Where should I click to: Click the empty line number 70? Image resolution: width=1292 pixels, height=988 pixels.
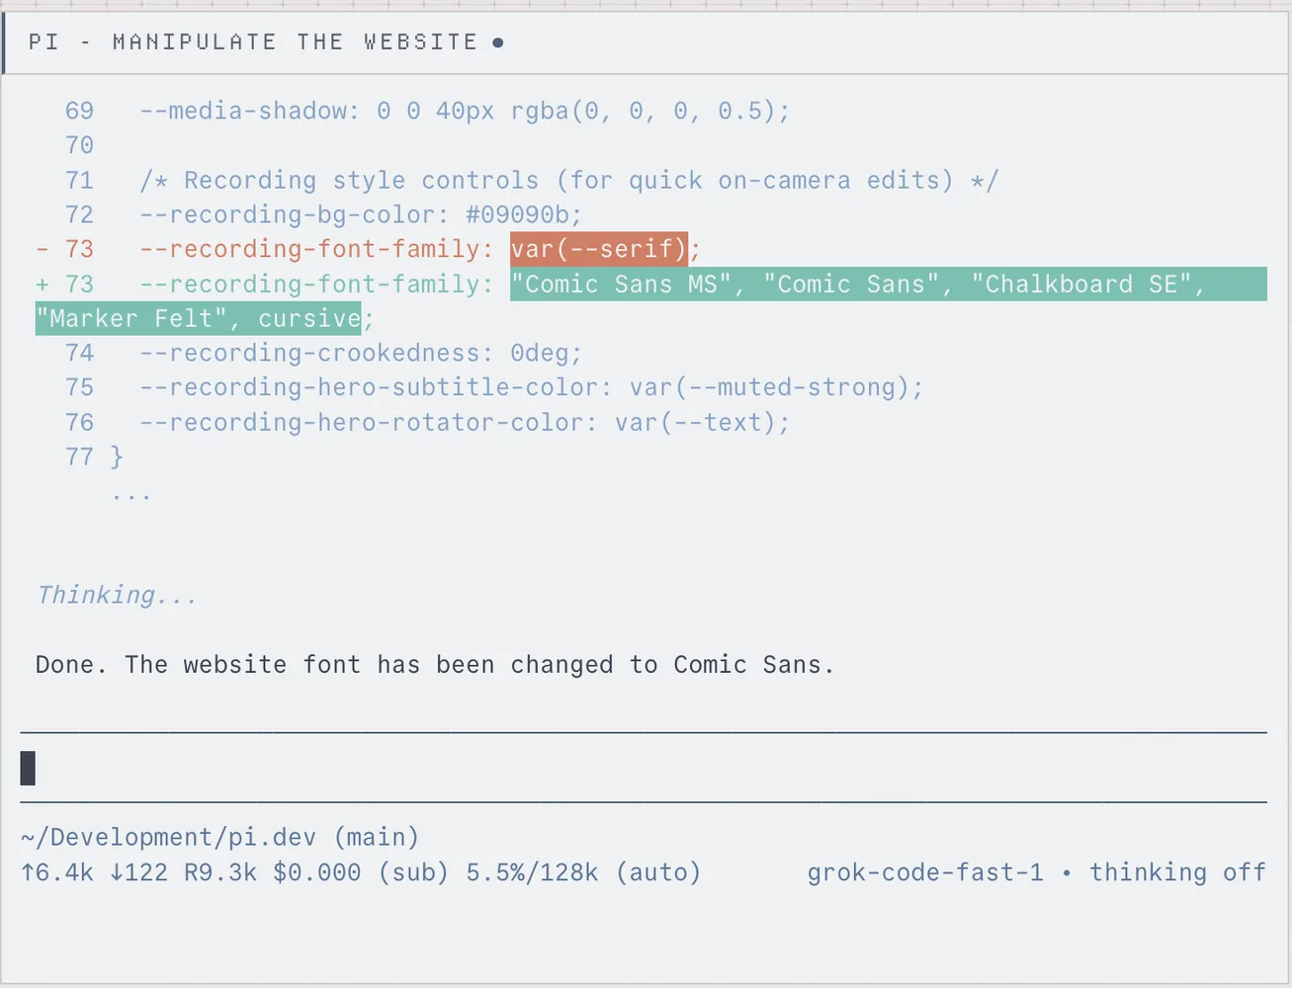point(79,145)
